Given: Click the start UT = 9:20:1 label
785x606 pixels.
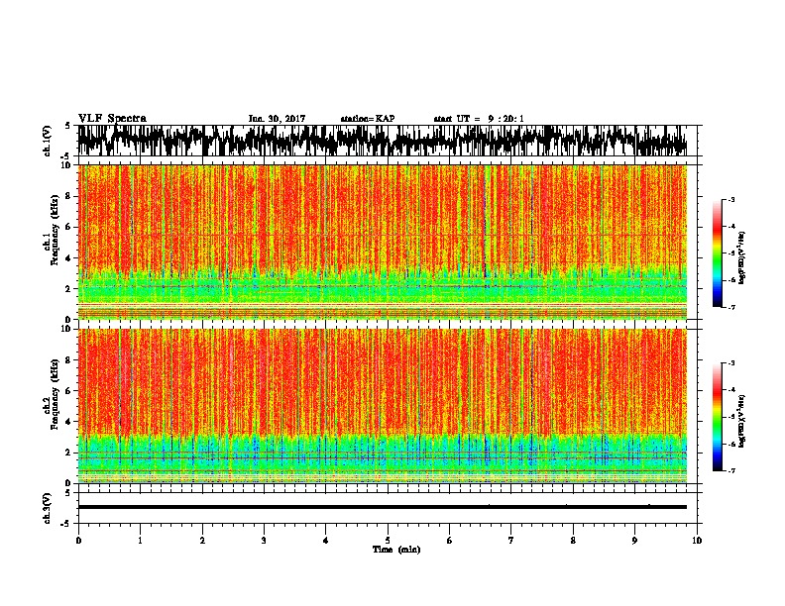Looking at the screenshot, I should coord(479,119).
